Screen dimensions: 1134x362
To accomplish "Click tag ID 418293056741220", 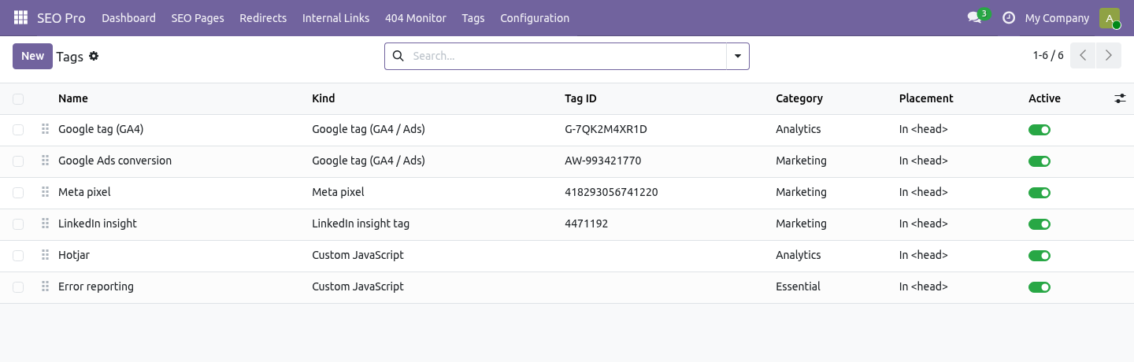I will pos(611,192).
